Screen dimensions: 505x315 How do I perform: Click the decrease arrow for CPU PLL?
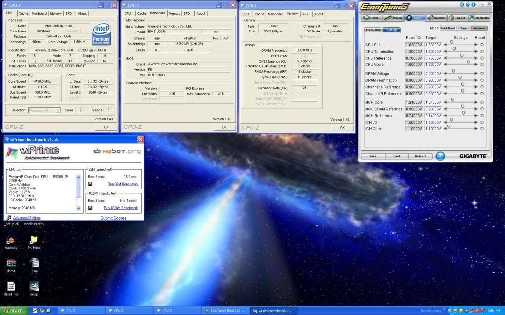point(445,45)
